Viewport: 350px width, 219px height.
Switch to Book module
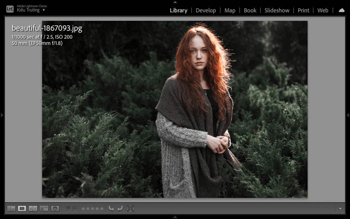pos(250,10)
